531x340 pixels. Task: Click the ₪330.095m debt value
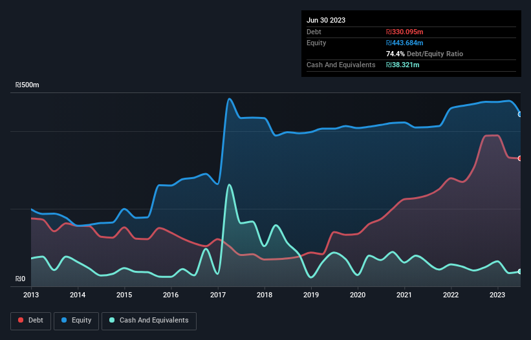point(405,32)
